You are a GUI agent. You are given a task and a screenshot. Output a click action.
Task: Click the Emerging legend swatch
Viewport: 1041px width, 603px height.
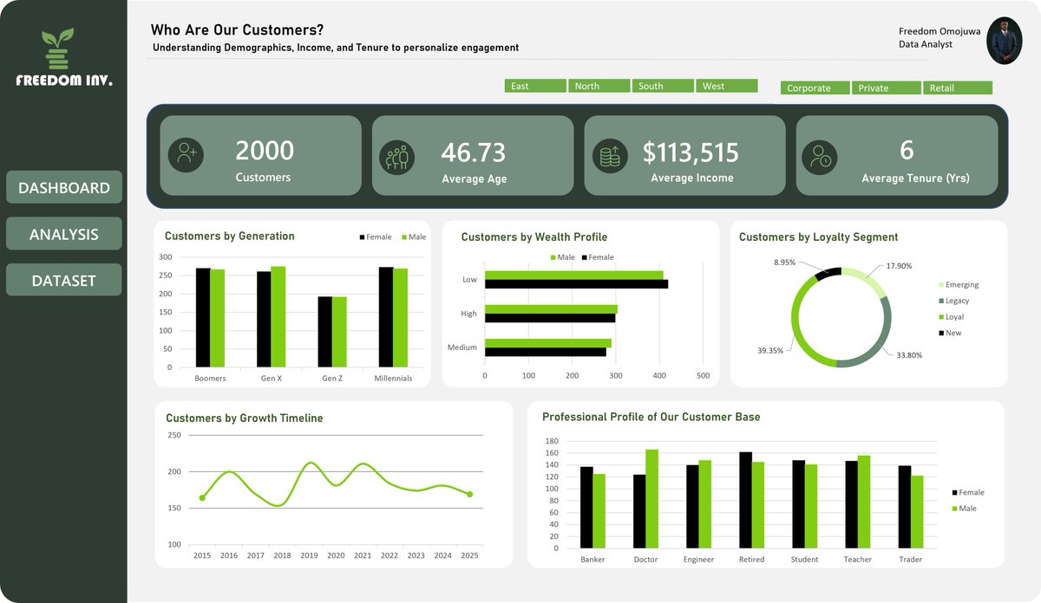(x=941, y=285)
